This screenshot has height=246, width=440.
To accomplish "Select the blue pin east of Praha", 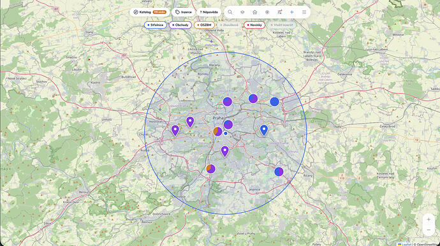I will pyautogui.click(x=264, y=130).
